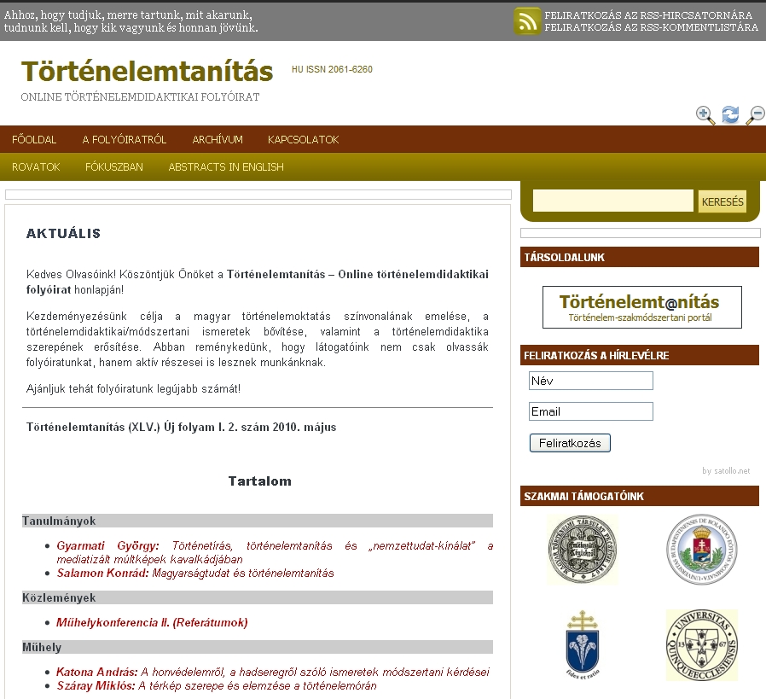Zoom out with the magnifier minus icon

coord(755,115)
